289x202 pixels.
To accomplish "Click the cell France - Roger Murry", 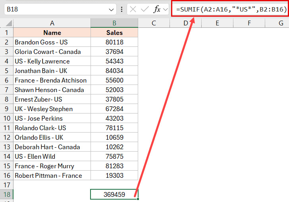I will tap(52, 166).
